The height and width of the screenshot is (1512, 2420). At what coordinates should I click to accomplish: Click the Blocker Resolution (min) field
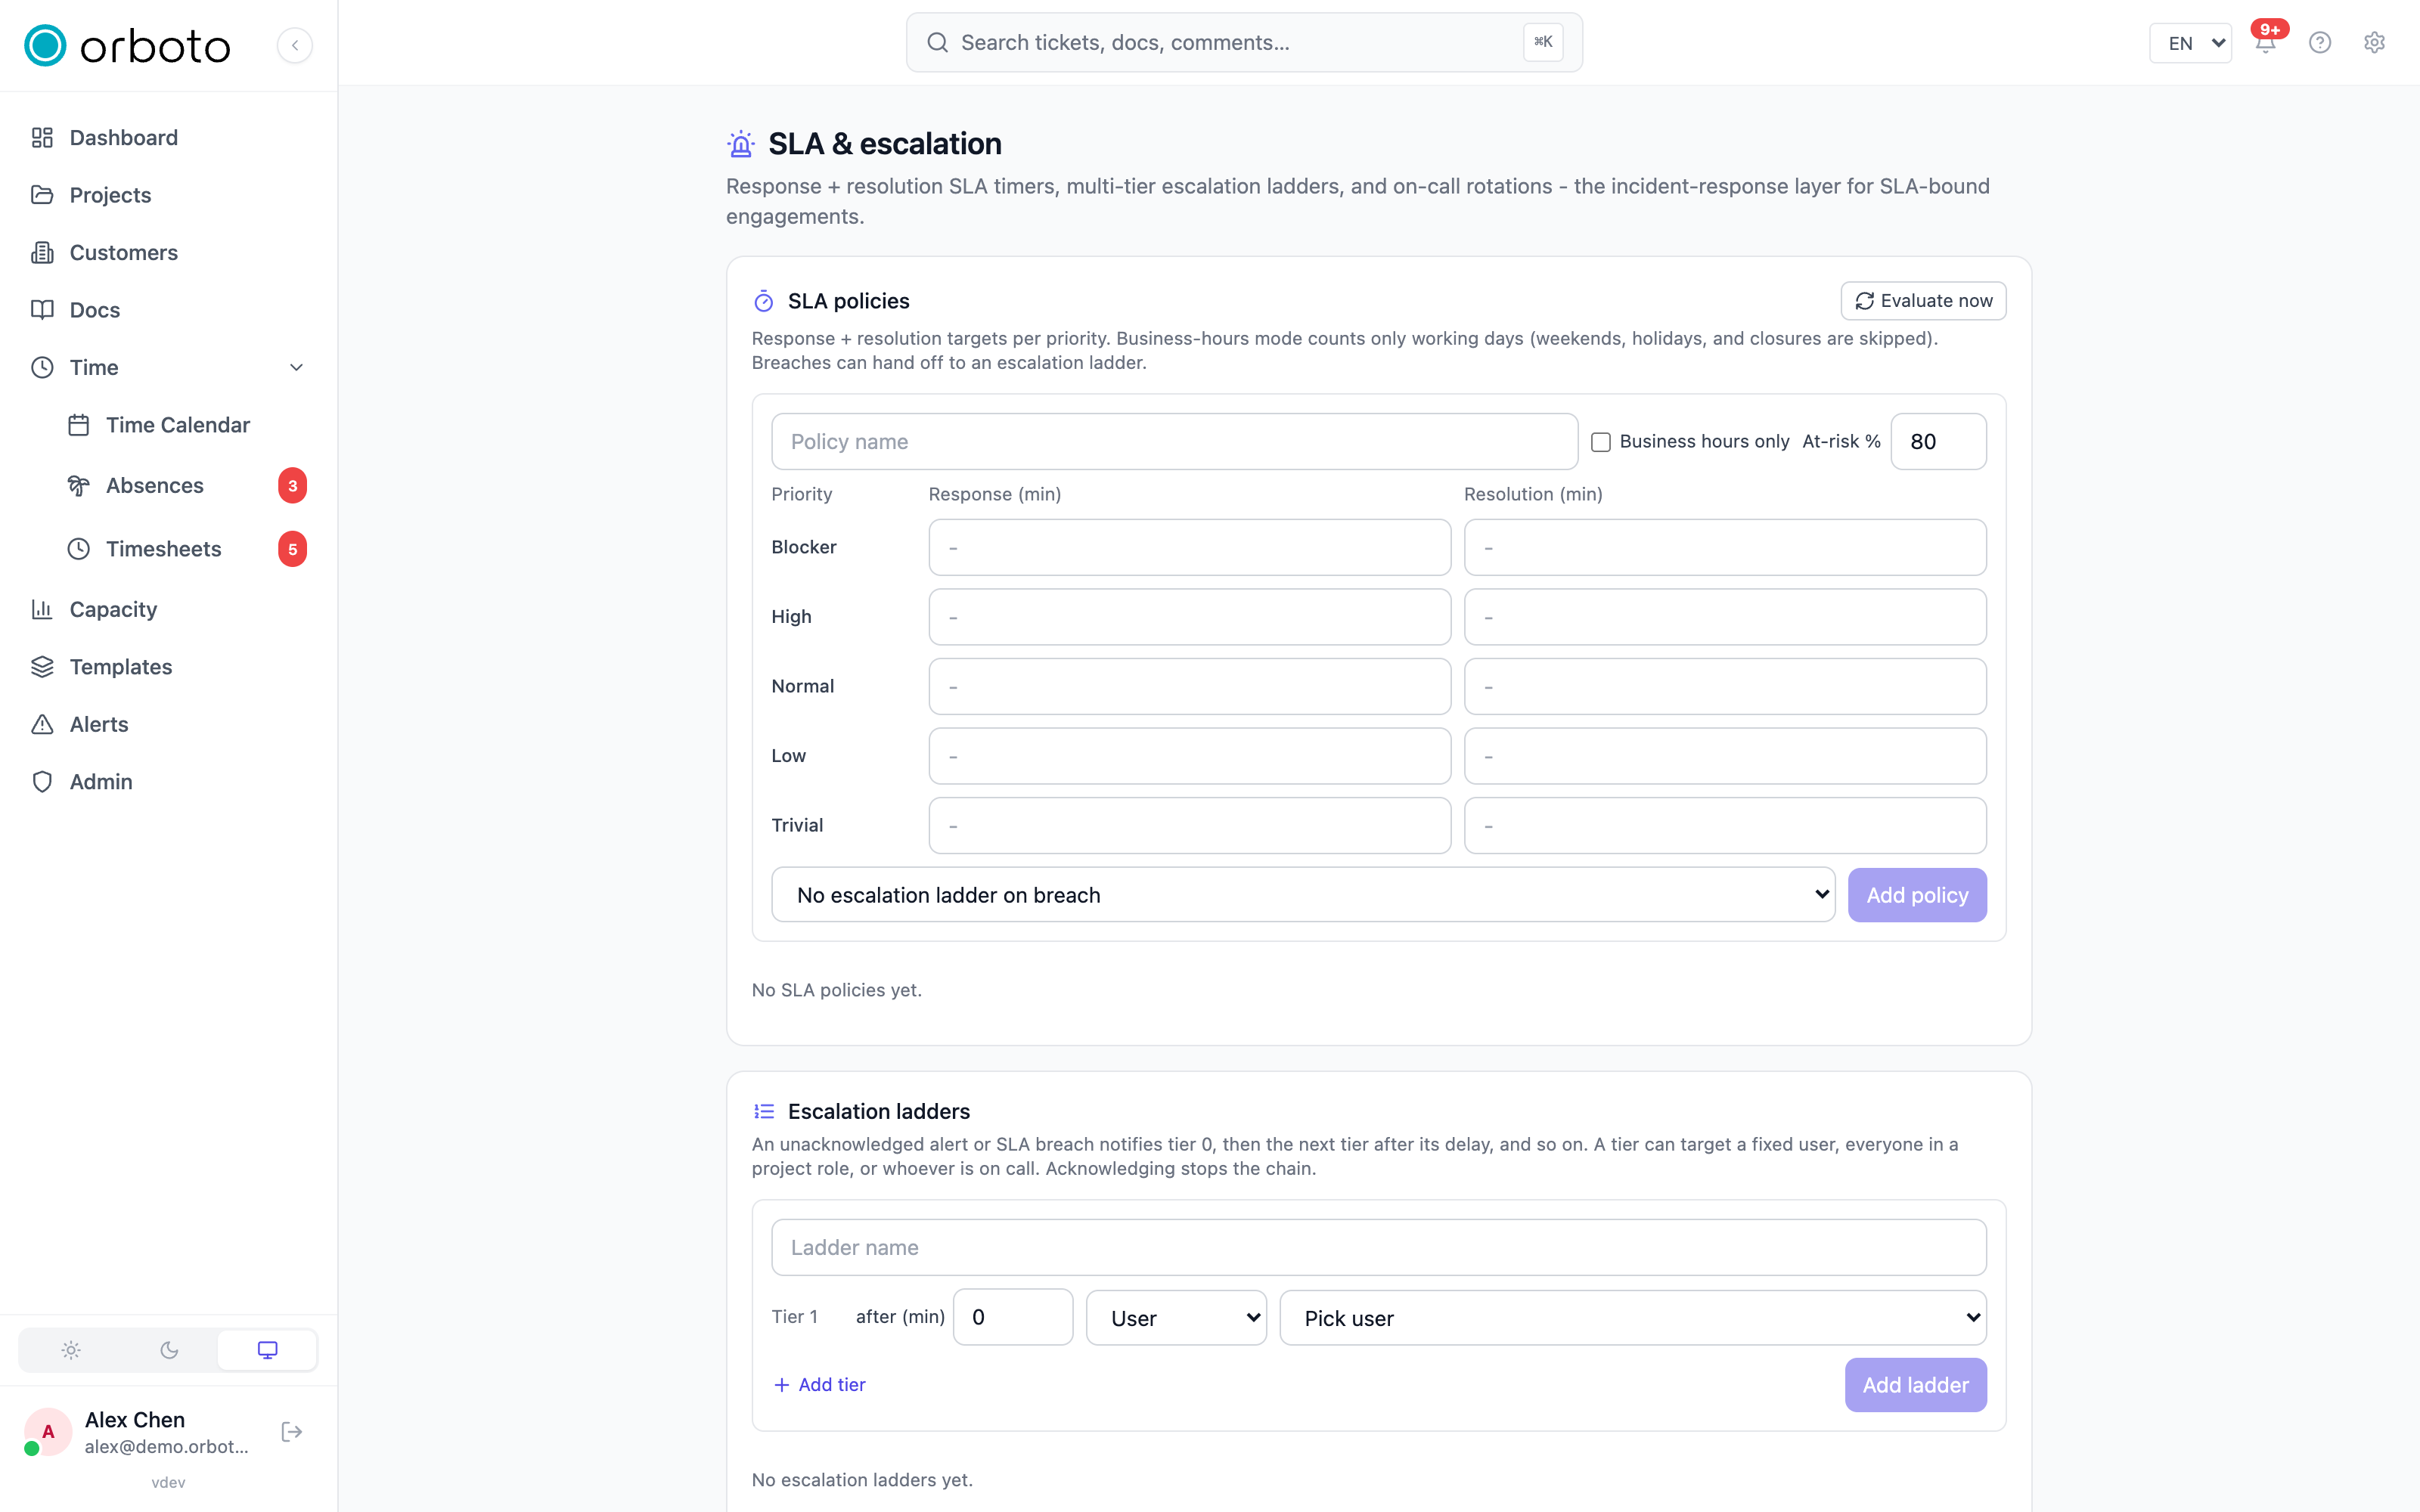(x=1725, y=548)
